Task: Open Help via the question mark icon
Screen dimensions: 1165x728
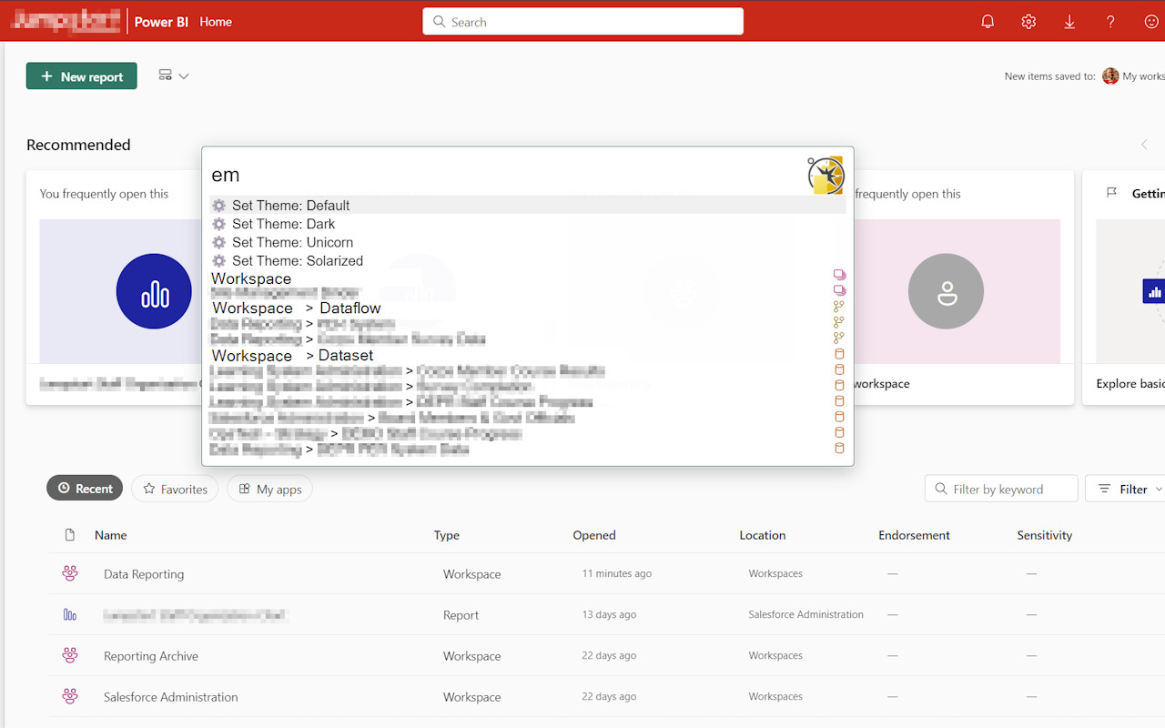Action: [1110, 20]
